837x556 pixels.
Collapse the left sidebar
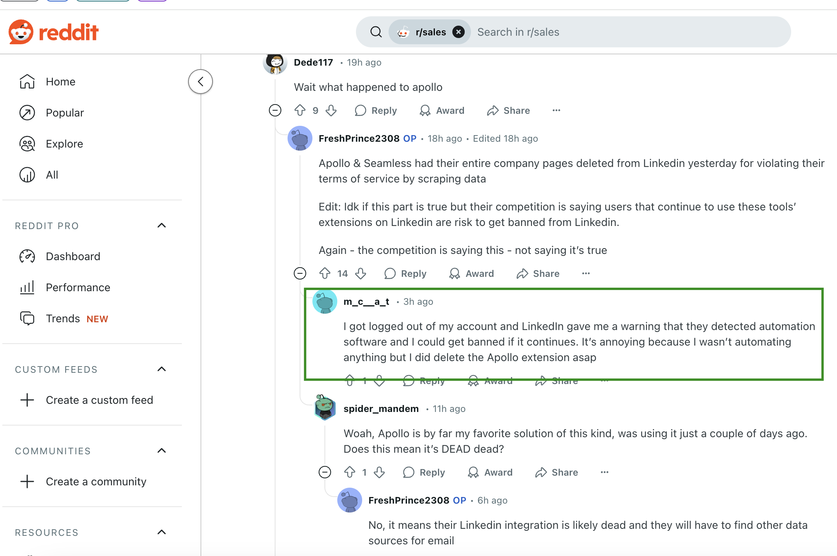[200, 82]
